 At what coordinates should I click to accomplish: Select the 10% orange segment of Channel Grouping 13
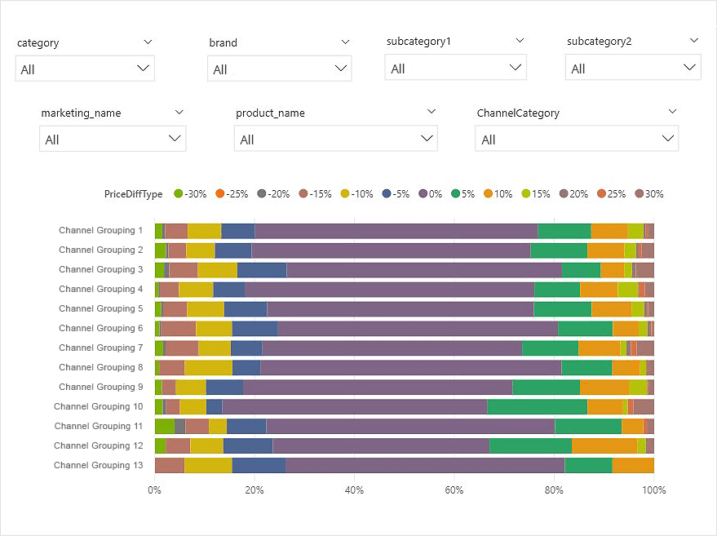click(633, 465)
